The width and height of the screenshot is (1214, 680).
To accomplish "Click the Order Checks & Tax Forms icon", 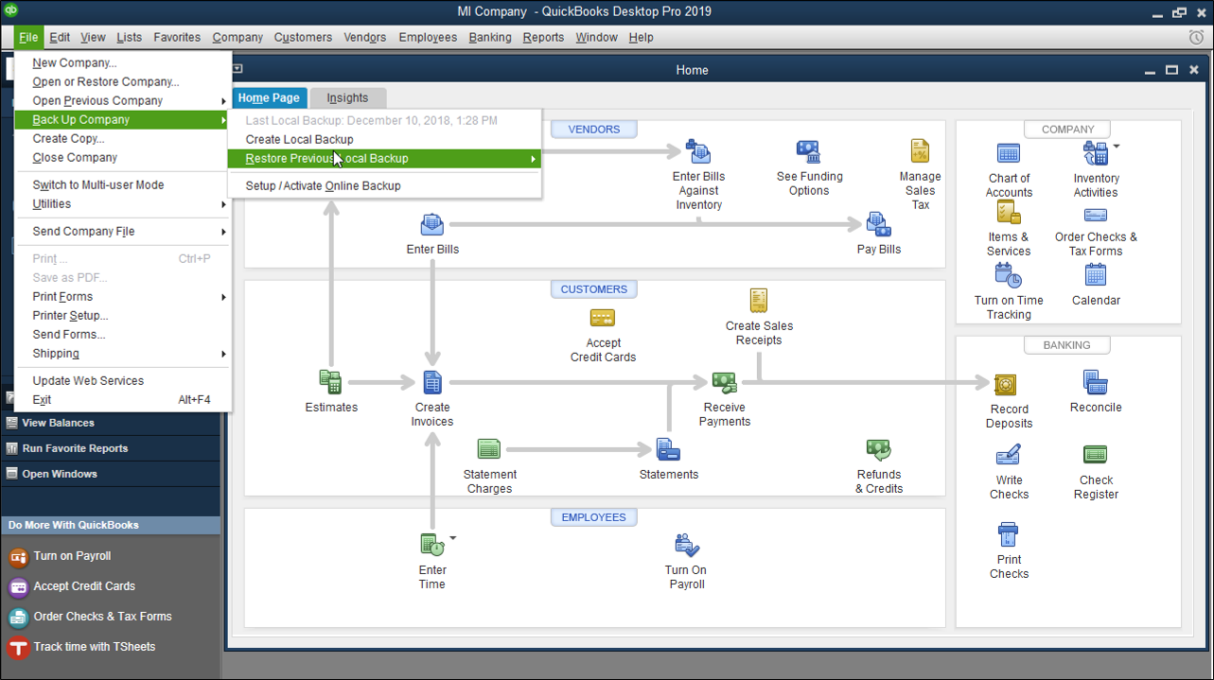I will [x=1096, y=215].
